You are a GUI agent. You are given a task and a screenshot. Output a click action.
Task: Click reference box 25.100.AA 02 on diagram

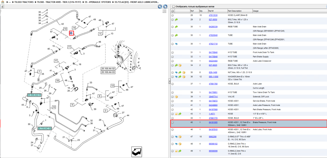point(108,69)
